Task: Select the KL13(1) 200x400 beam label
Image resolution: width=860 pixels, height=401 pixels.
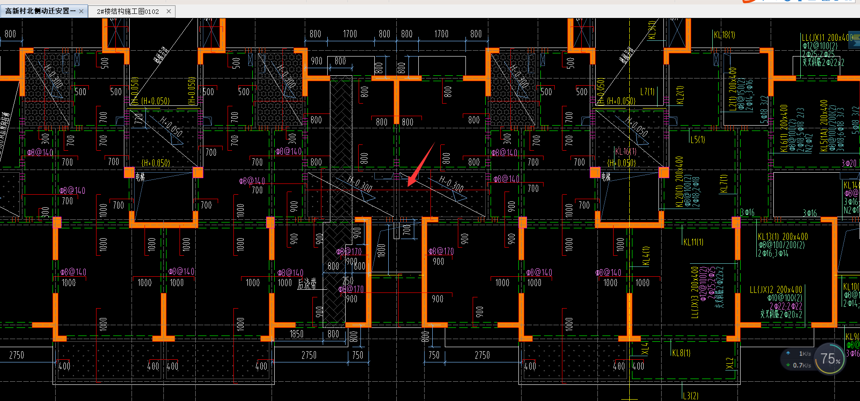Action: pyautogui.click(x=783, y=236)
